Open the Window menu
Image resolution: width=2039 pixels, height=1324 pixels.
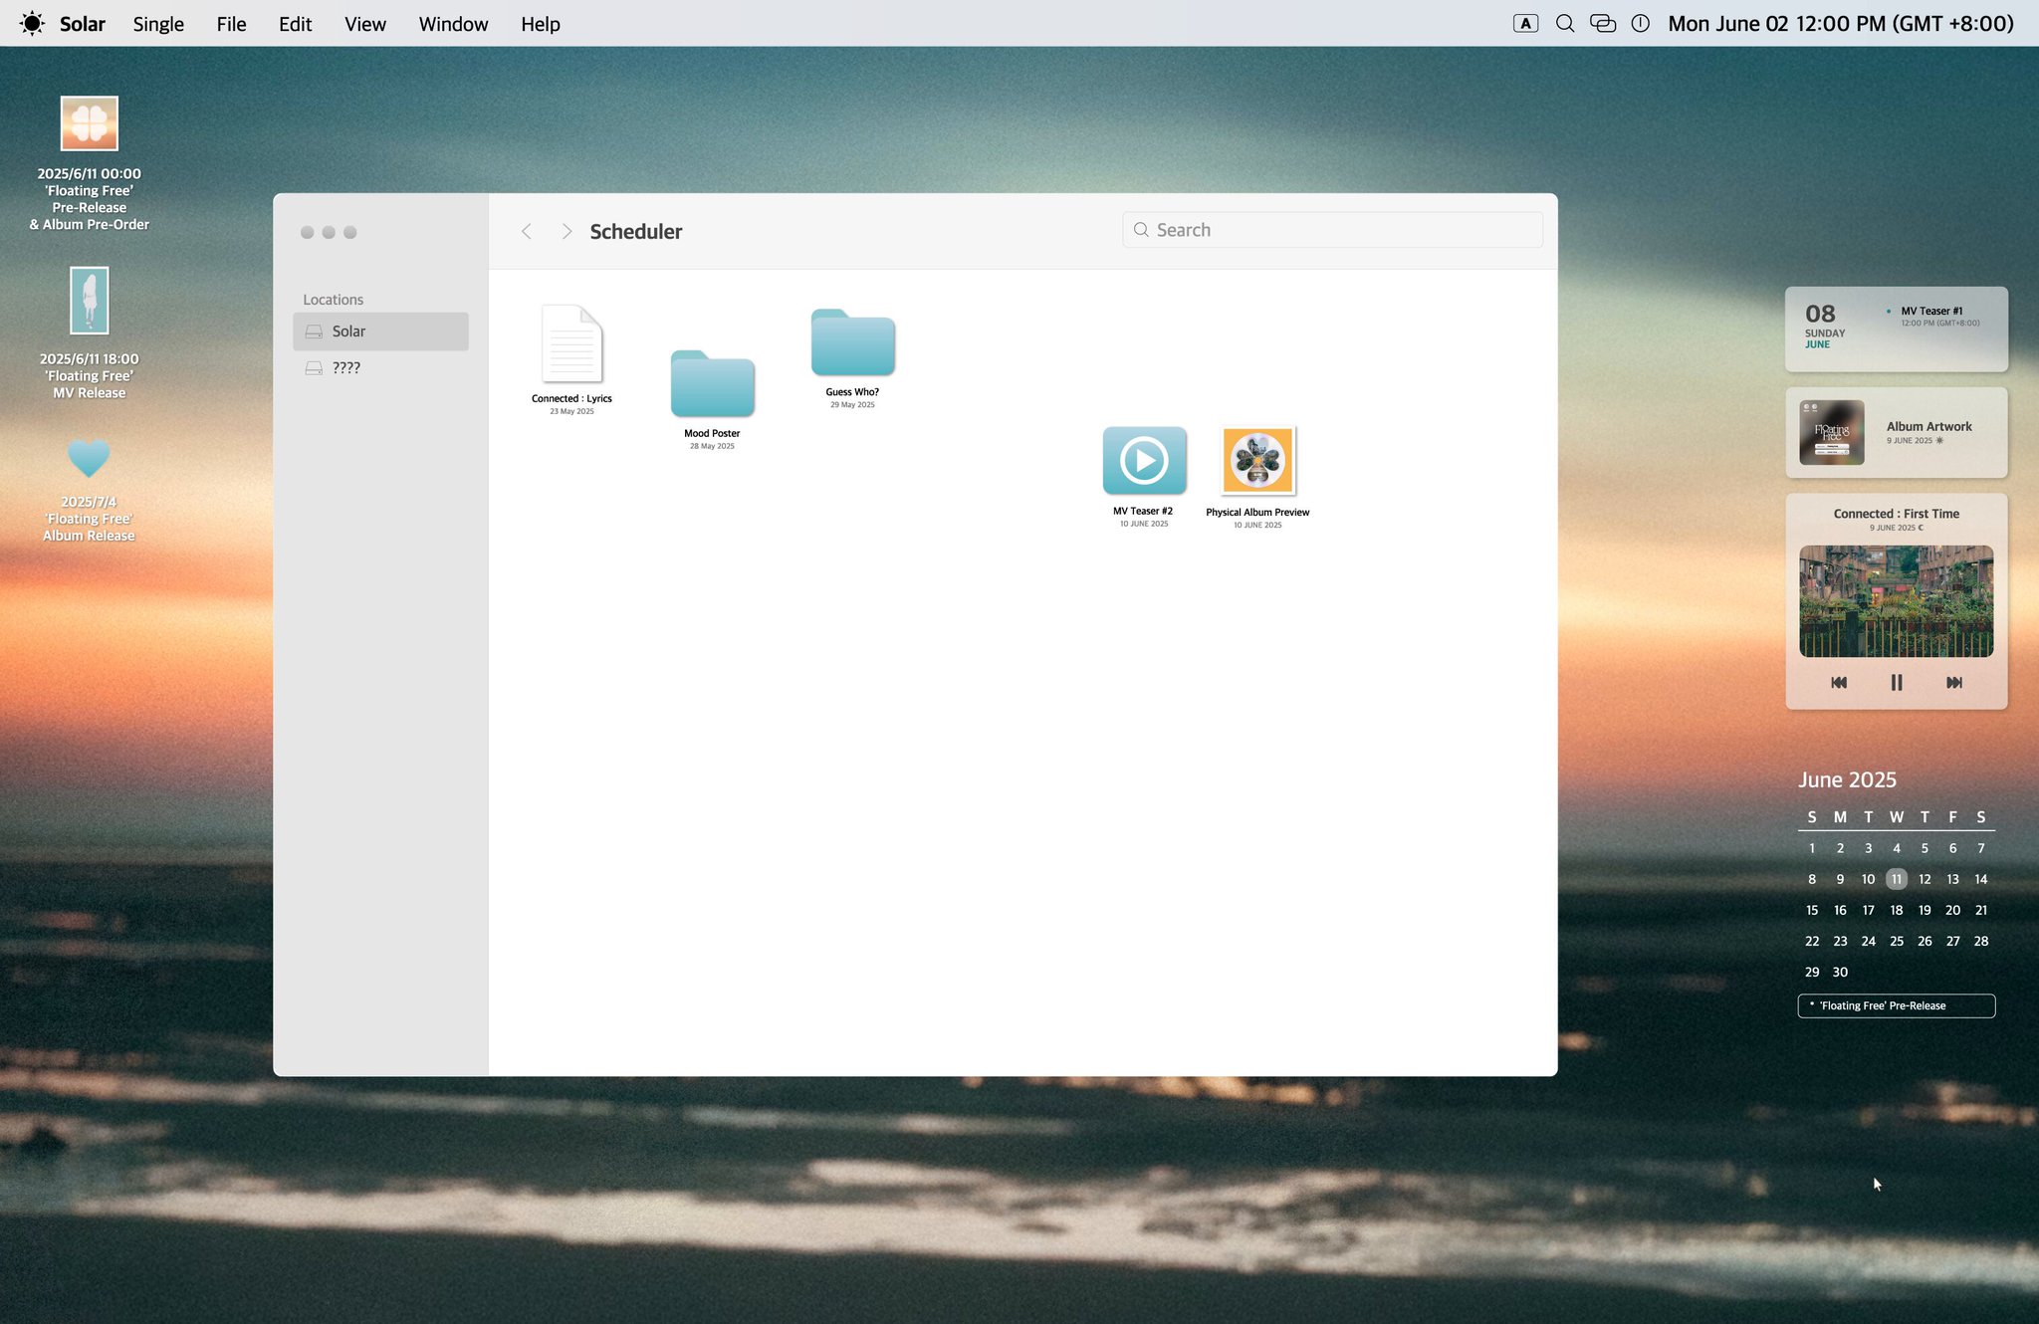(x=453, y=24)
